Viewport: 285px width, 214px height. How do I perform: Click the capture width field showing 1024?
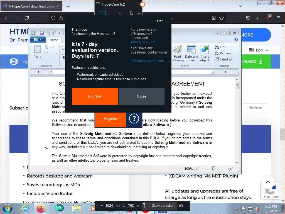click(x=109, y=206)
